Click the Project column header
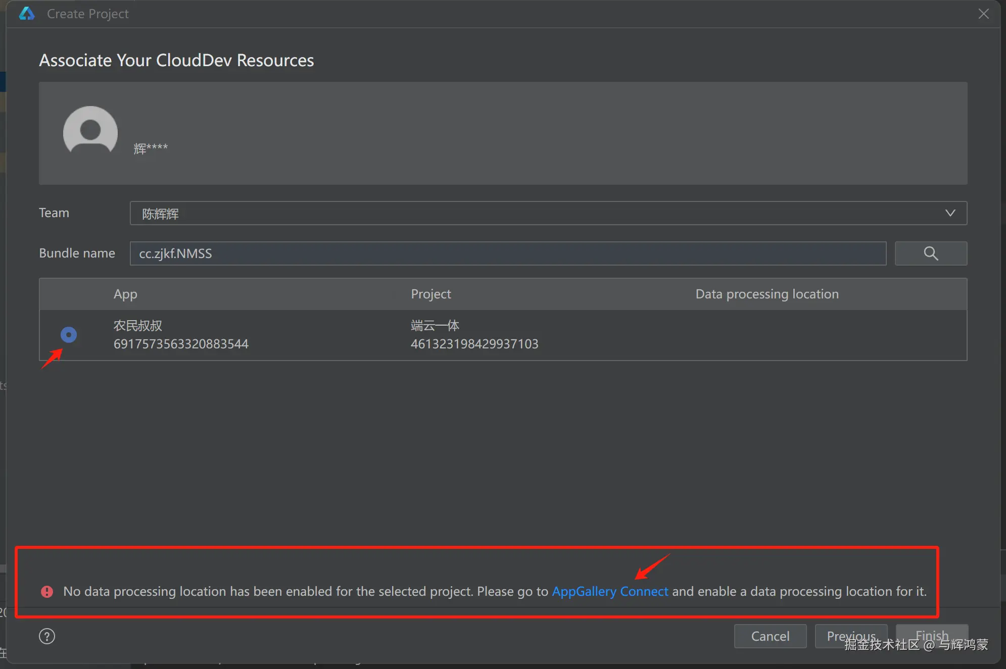Screen dimensions: 1006x669 tap(430, 294)
